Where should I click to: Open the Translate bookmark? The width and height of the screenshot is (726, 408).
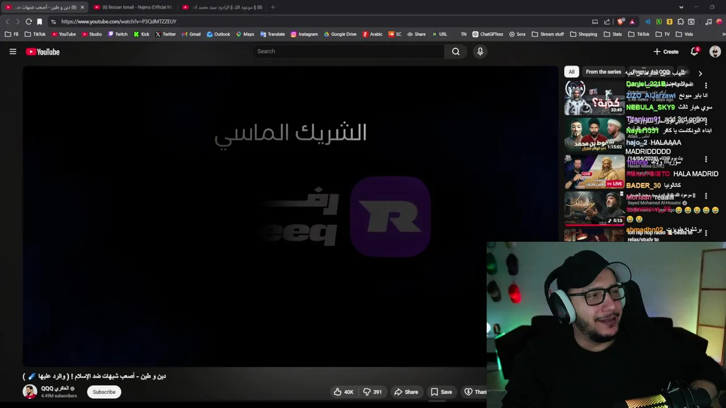click(x=272, y=34)
